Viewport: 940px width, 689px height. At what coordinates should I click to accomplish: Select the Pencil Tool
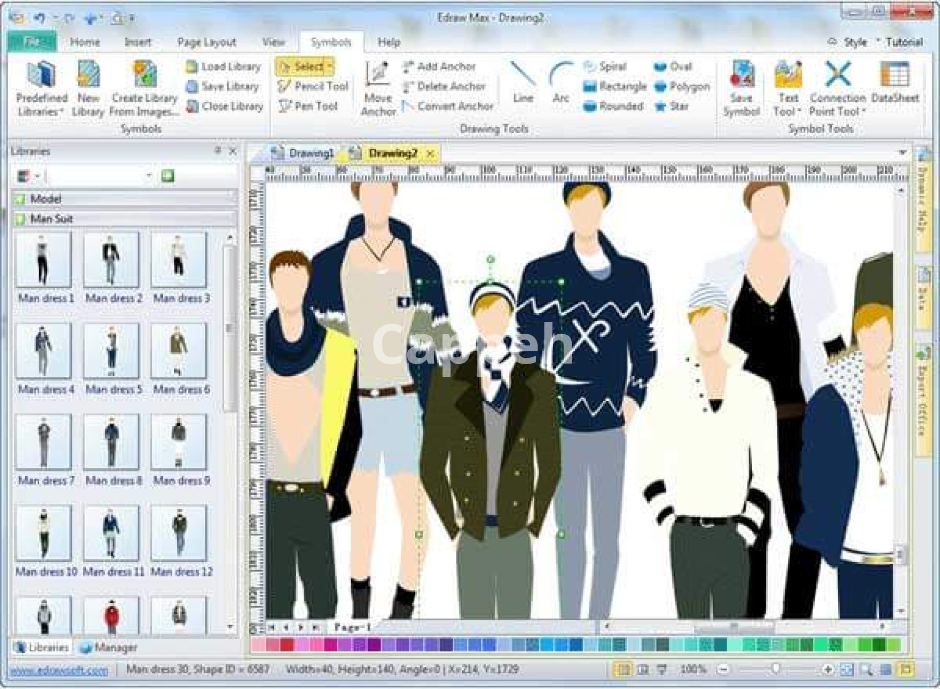(313, 87)
